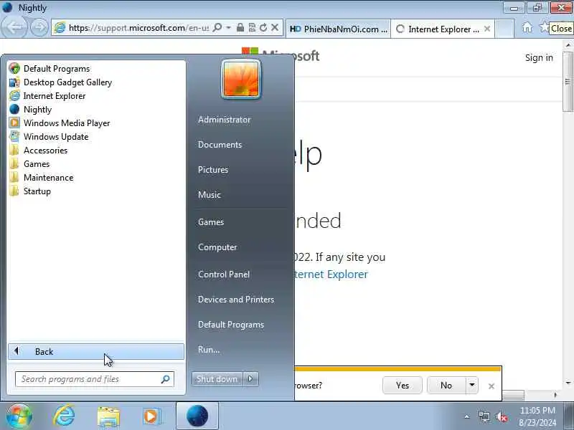This screenshot has height=430, width=574.
Task: Click the address bar search magnifier icon
Action: pos(217,27)
